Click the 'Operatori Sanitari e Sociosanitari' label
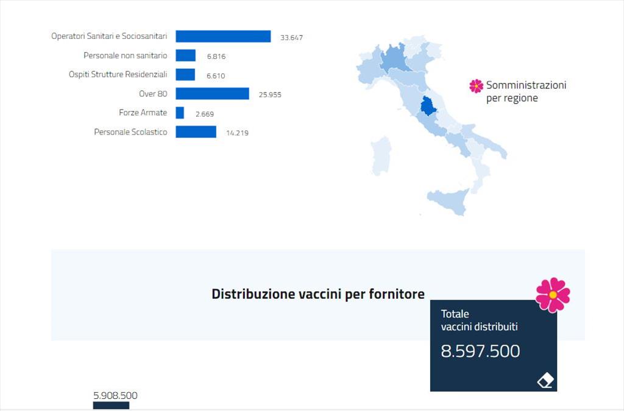The height and width of the screenshot is (411, 624). [x=109, y=36]
